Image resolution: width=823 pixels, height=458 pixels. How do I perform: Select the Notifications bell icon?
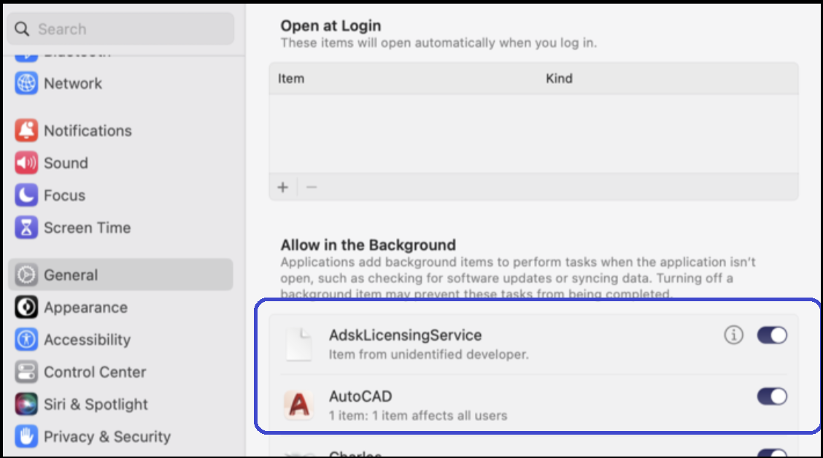coord(27,130)
